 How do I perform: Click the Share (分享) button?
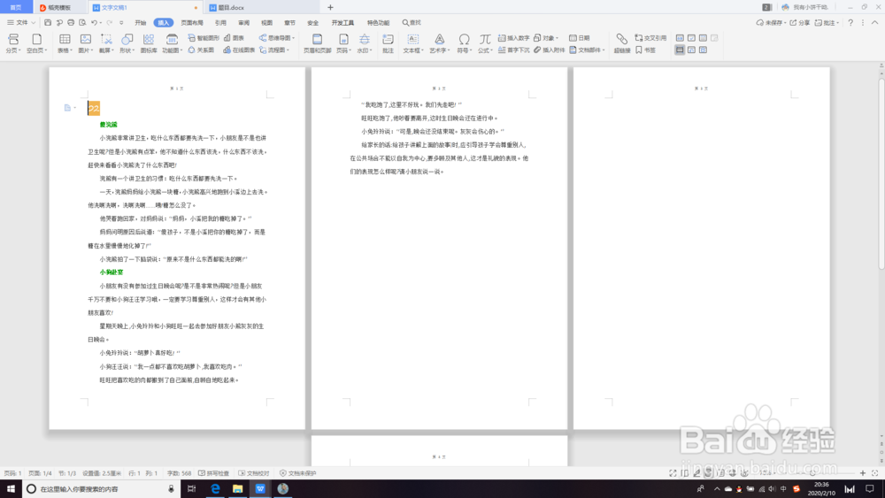[799, 23]
